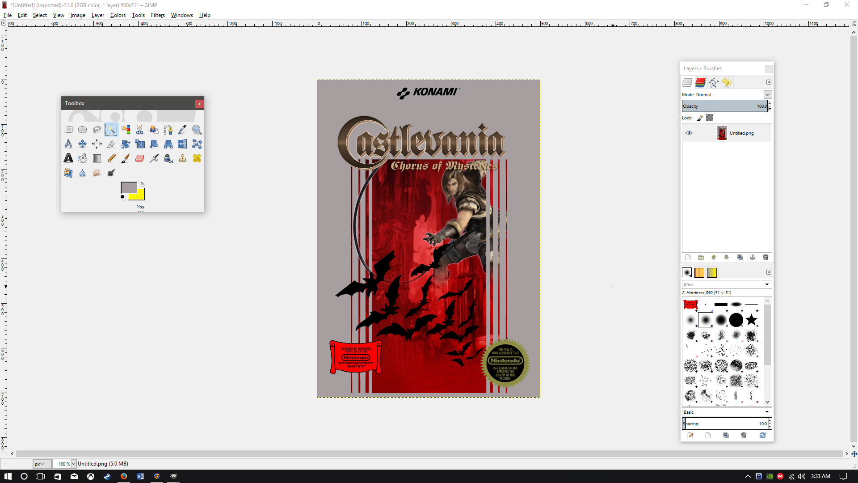Screen dimensions: 858x483
Task: Switch to the Patterns tab
Action: [x=699, y=272]
